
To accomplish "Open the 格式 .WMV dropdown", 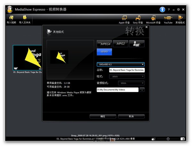I will [127, 76].
